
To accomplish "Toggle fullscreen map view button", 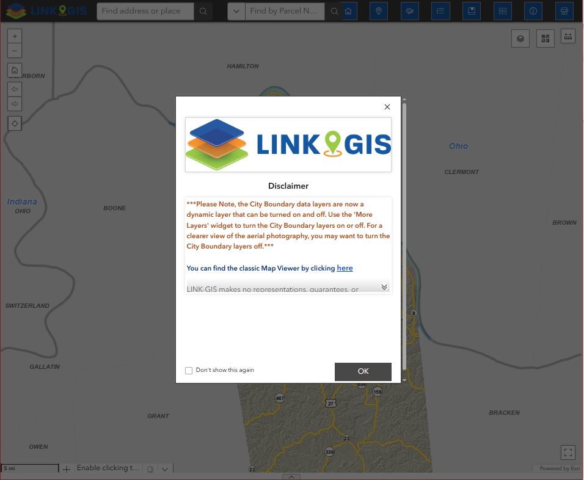I will click(568, 453).
